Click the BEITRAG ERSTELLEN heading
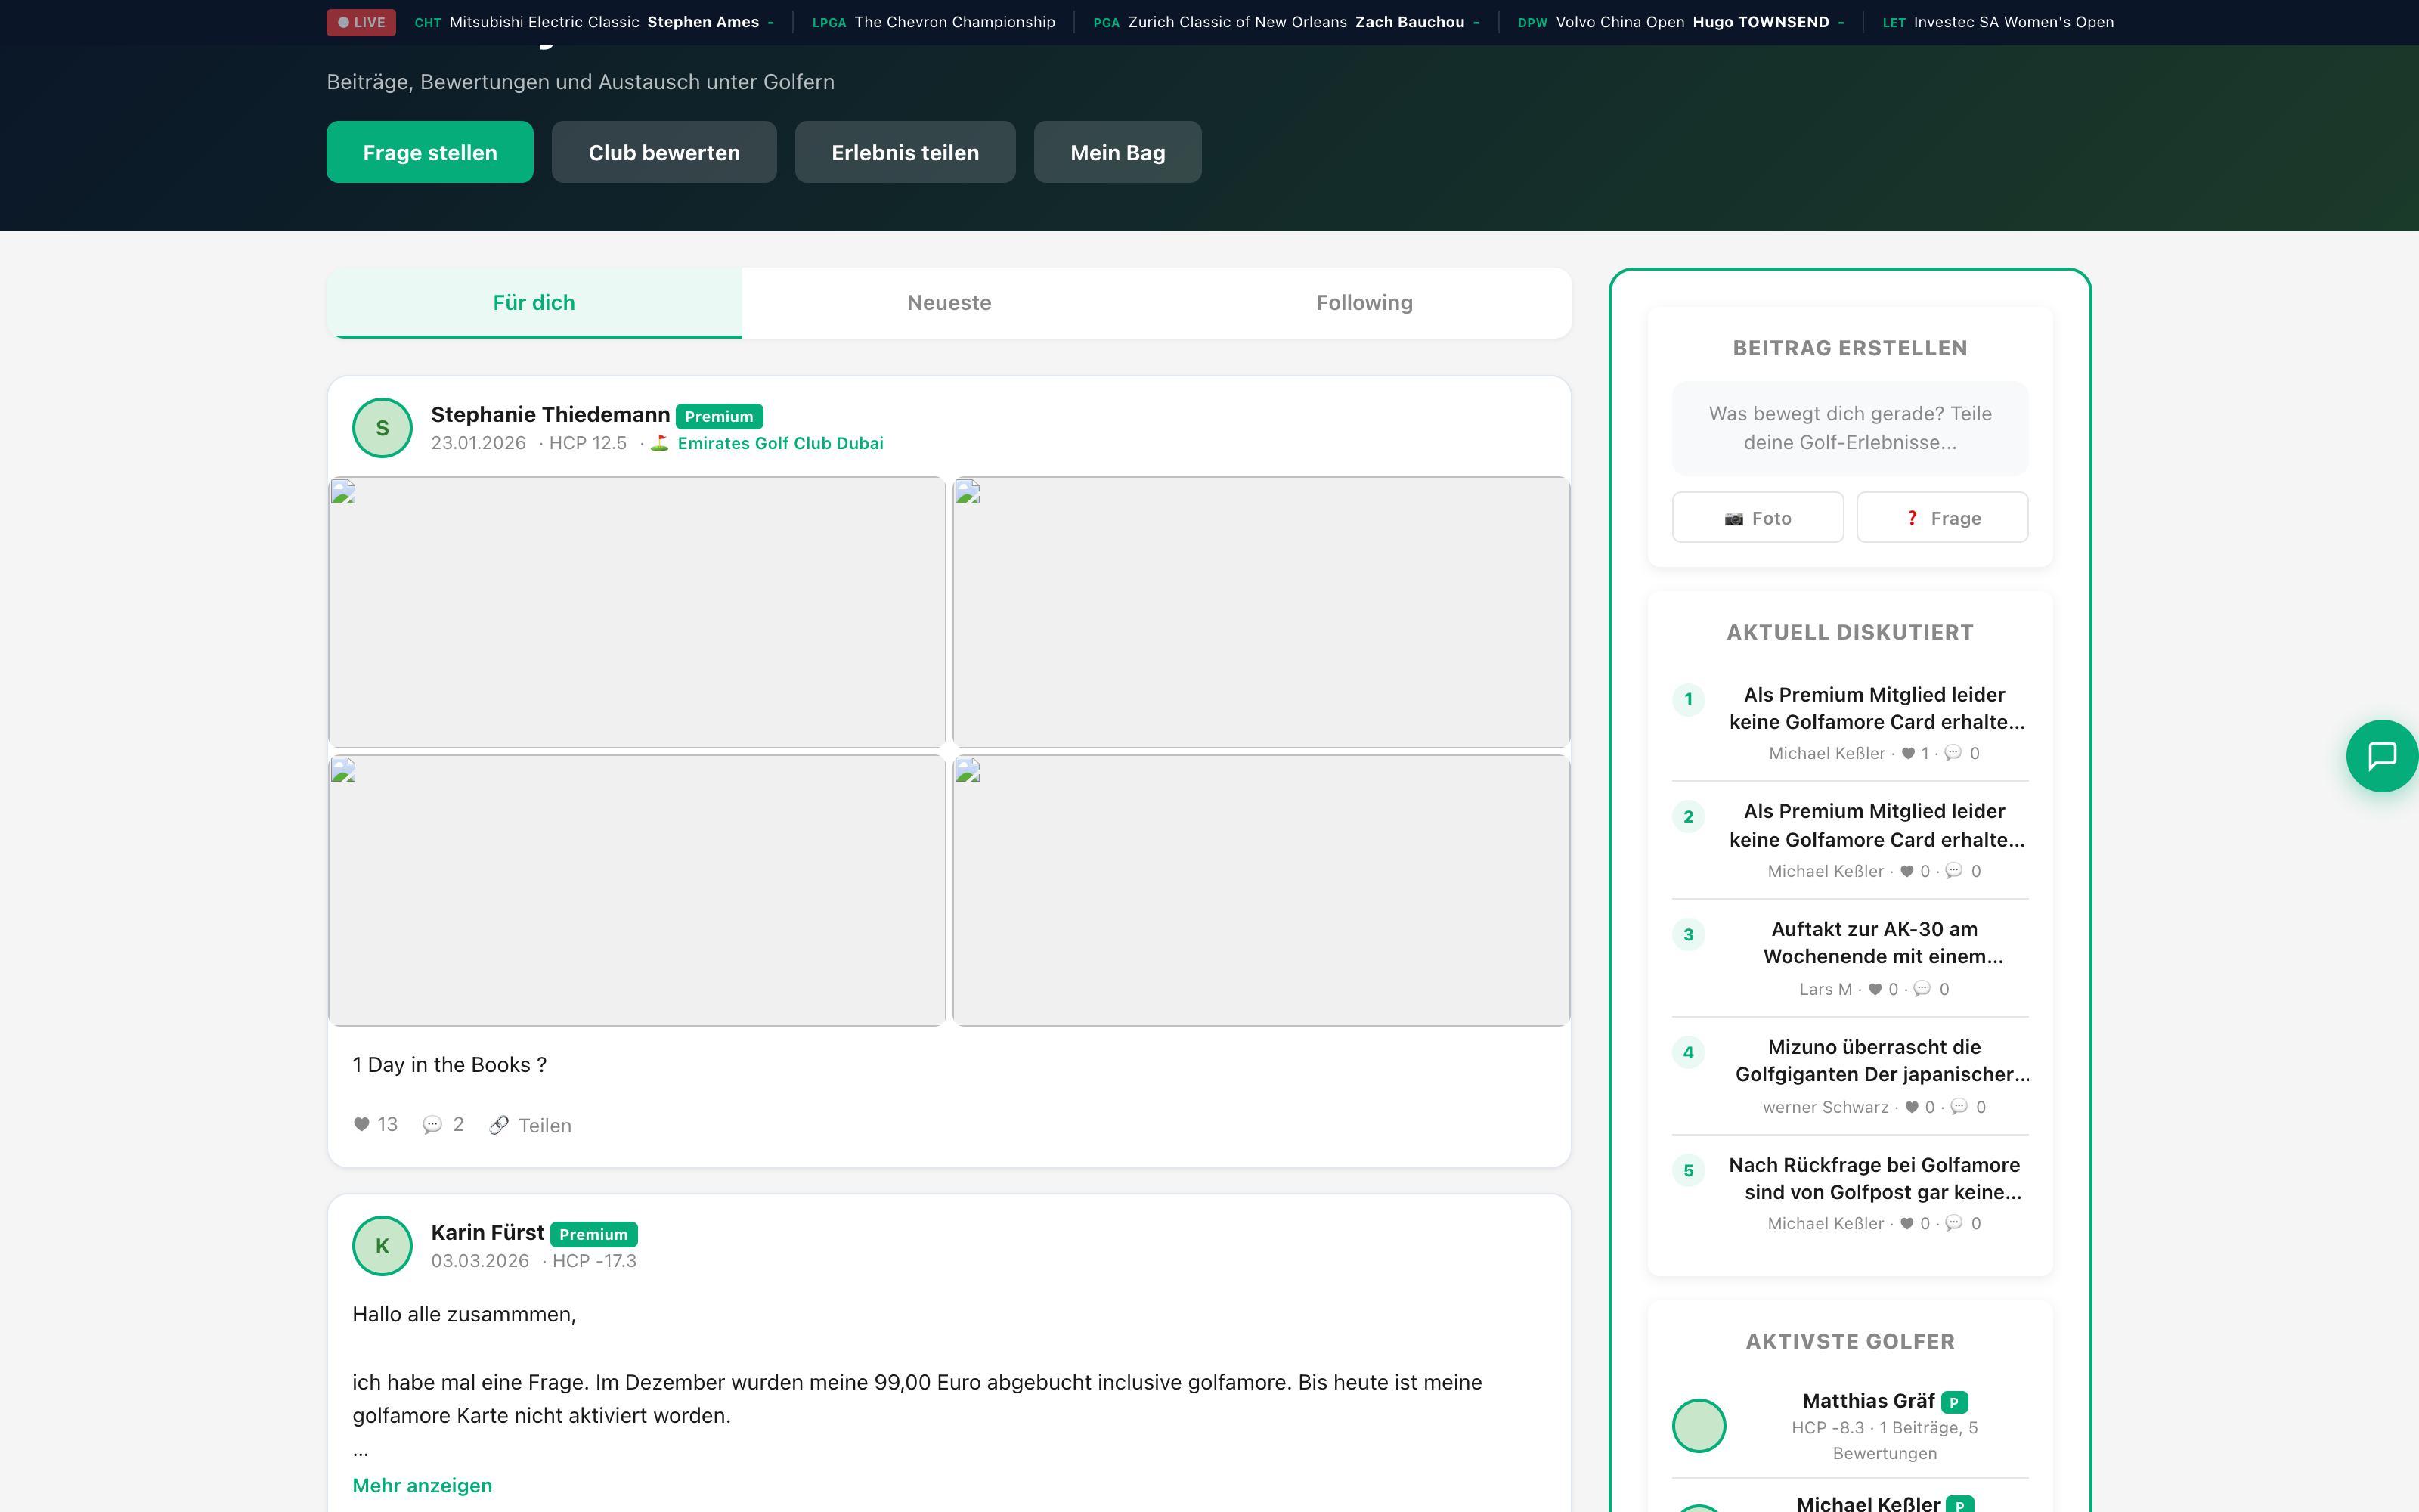 point(1851,348)
